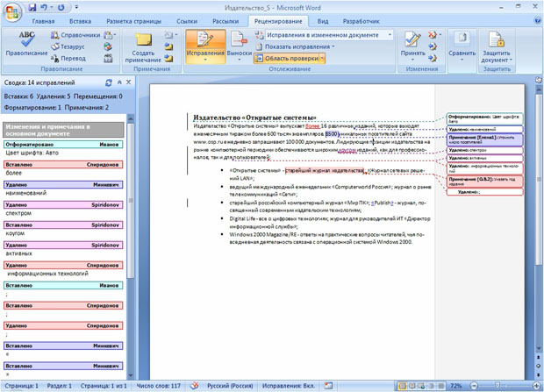This screenshot has height=392, width=544.
Task: Select the Вставлено Spiridonov 'кругом' entry
Action: pos(63,225)
